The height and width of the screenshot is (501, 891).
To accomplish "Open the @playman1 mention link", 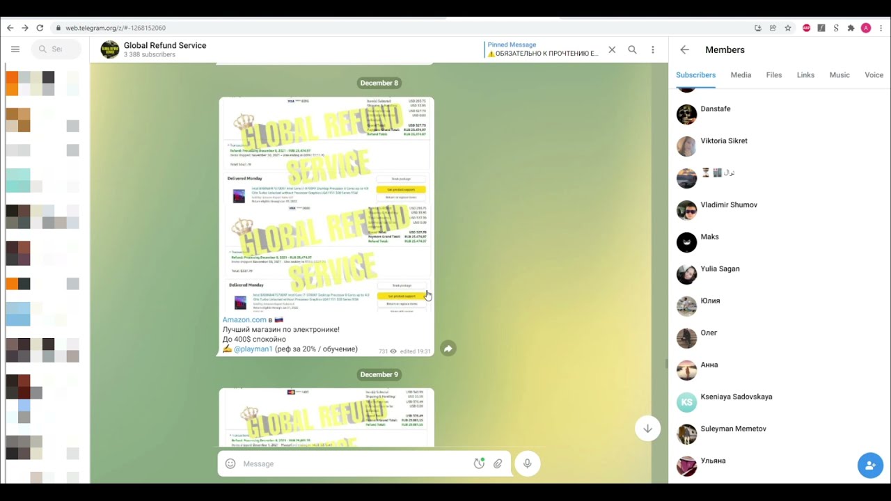I will tap(253, 349).
